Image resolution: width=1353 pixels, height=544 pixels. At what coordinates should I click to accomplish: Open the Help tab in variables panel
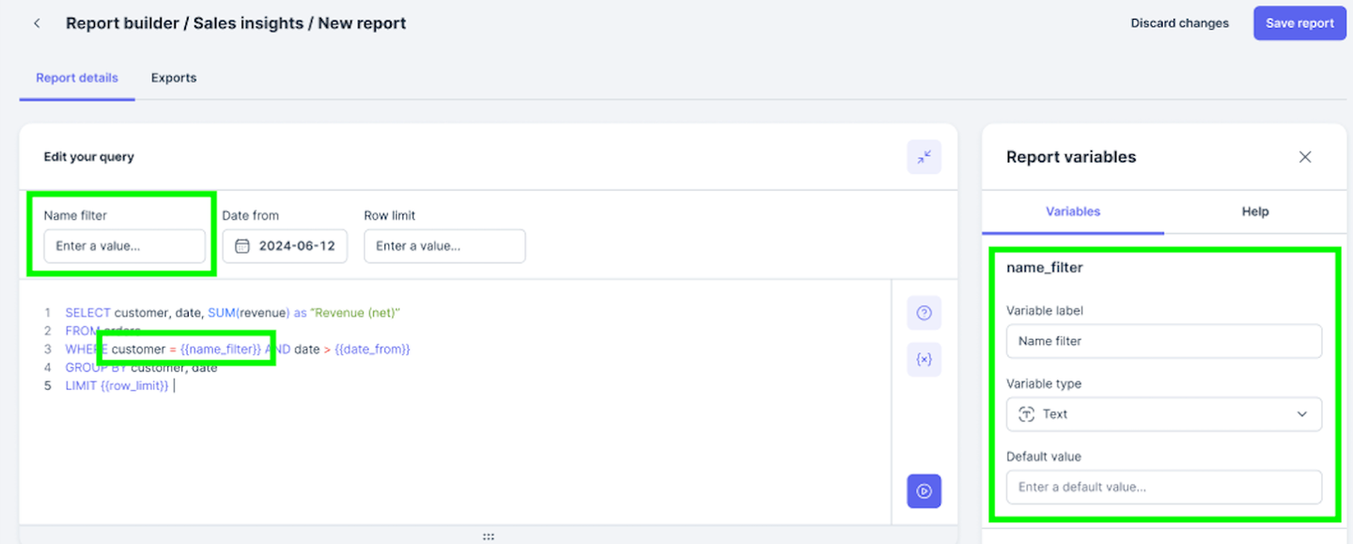point(1254,211)
